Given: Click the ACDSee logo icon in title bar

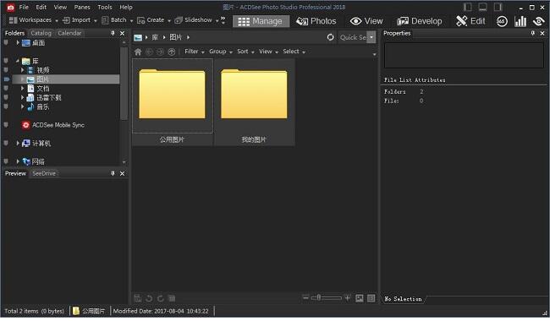Looking at the screenshot, I should (x=10, y=7).
